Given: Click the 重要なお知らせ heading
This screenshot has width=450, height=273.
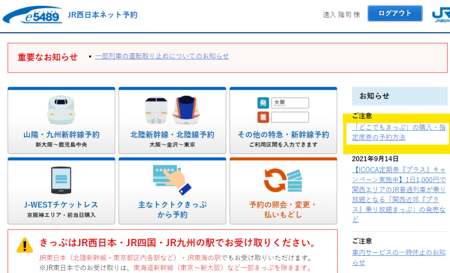Looking at the screenshot, I should [47, 57].
